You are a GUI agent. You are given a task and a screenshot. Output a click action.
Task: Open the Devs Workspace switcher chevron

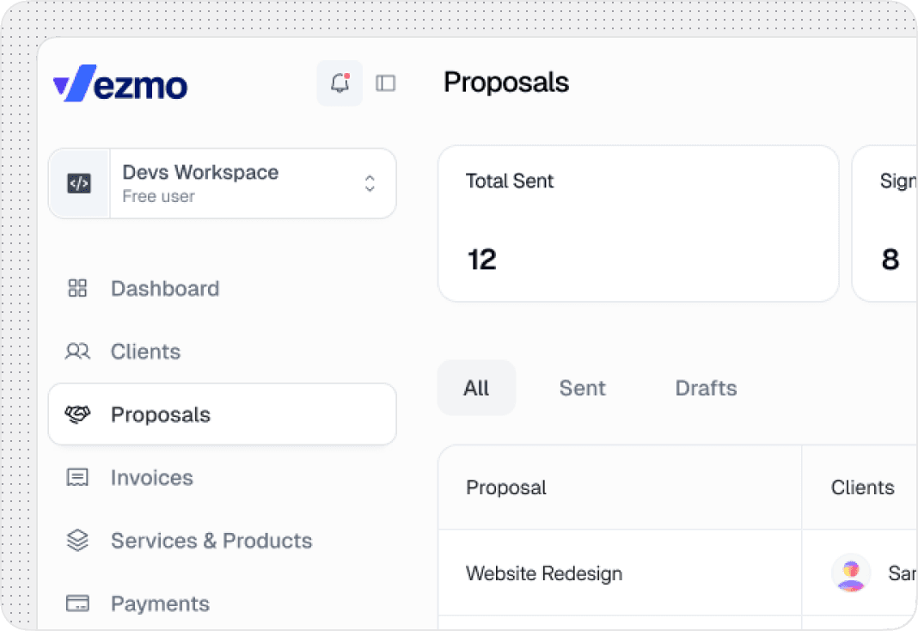370,183
